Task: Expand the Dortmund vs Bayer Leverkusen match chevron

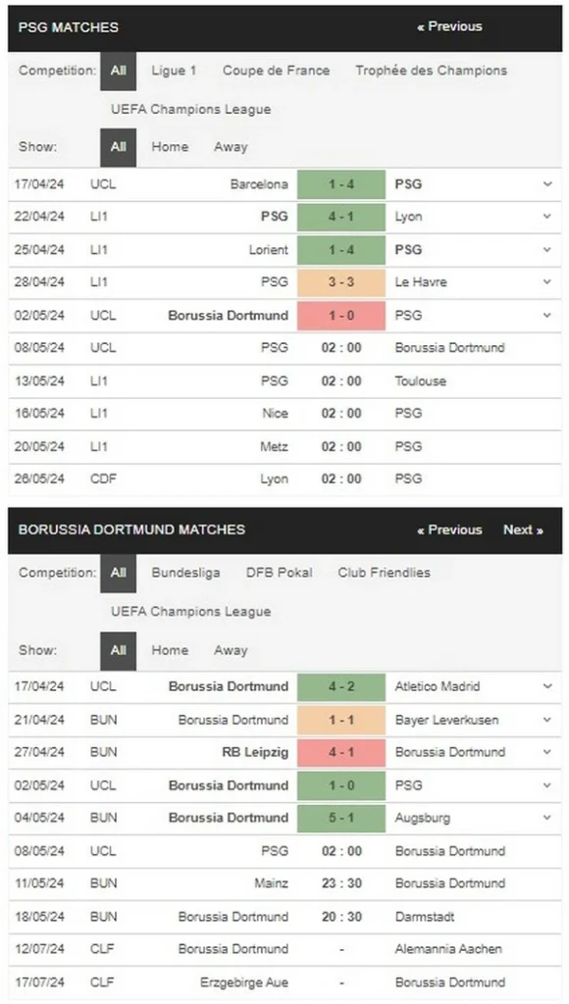Action: (547, 720)
